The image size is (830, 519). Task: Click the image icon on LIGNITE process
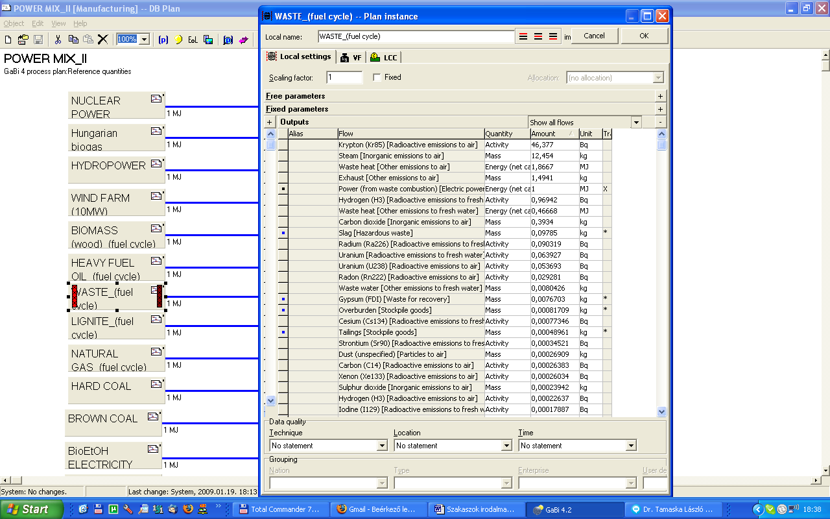[156, 319]
